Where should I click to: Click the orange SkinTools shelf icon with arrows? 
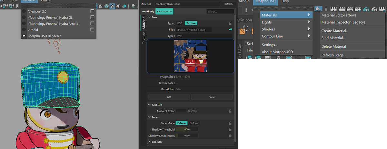[244, 30]
